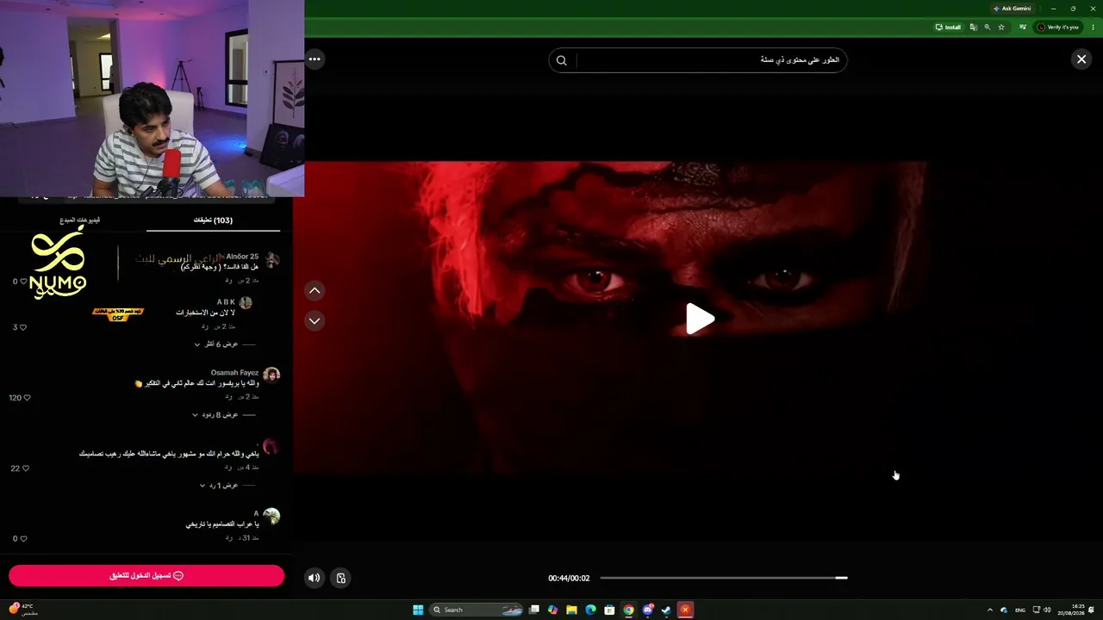Open the weather widget showing 42°C
Image resolution: width=1103 pixels, height=620 pixels.
[22, 609]
